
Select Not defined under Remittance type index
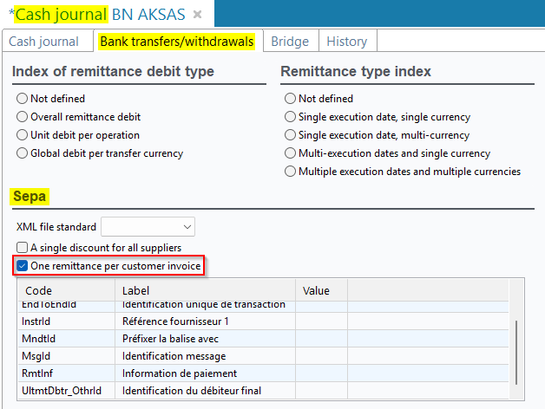(291, 99)
